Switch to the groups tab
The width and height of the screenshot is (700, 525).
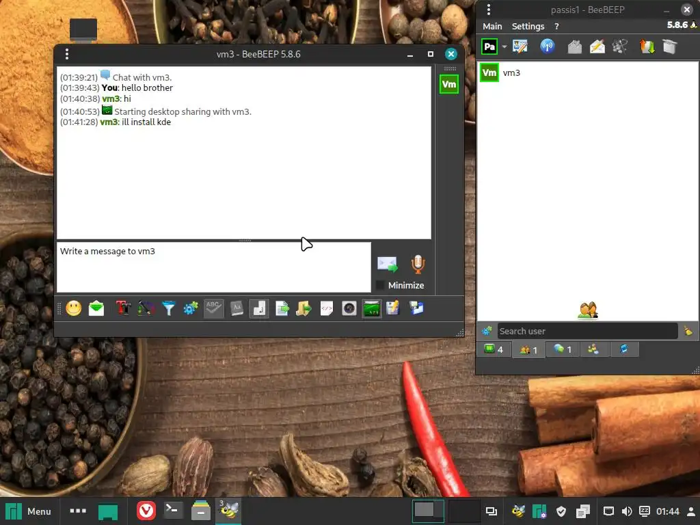(593, 349)
